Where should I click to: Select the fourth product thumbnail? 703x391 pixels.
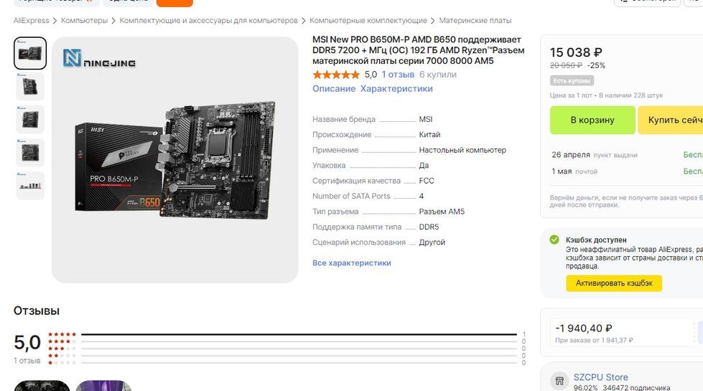[30, 153]
